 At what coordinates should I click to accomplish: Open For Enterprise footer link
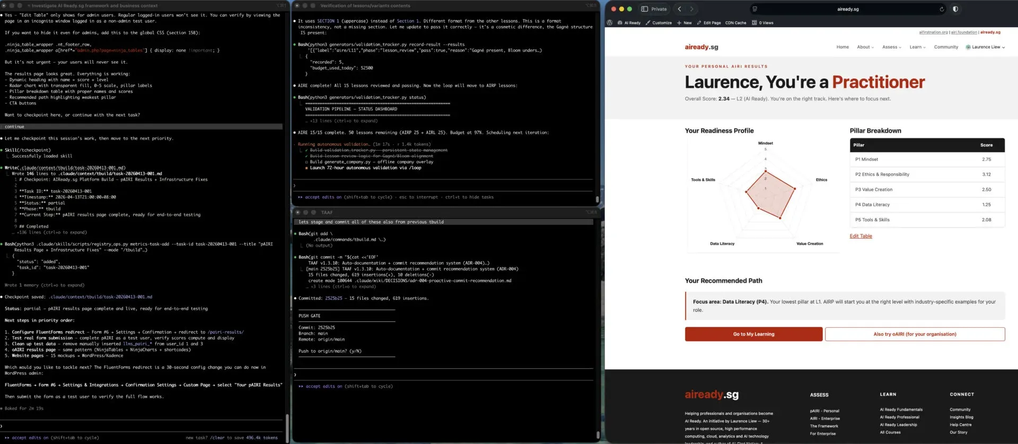[x=822, y=433]
